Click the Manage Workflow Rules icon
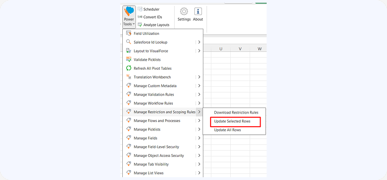 [128, 103]
